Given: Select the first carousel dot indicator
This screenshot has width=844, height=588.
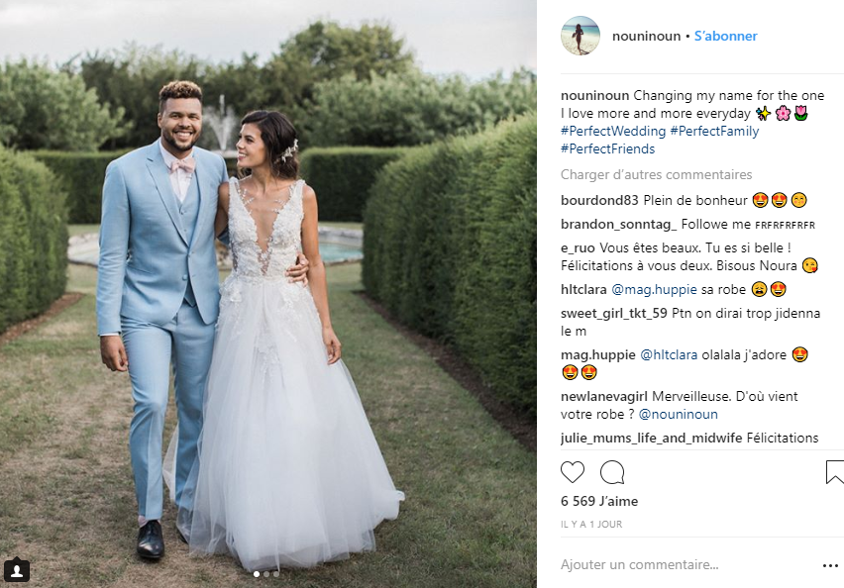Looking at the screenshot, I should [x=257, y=574].
